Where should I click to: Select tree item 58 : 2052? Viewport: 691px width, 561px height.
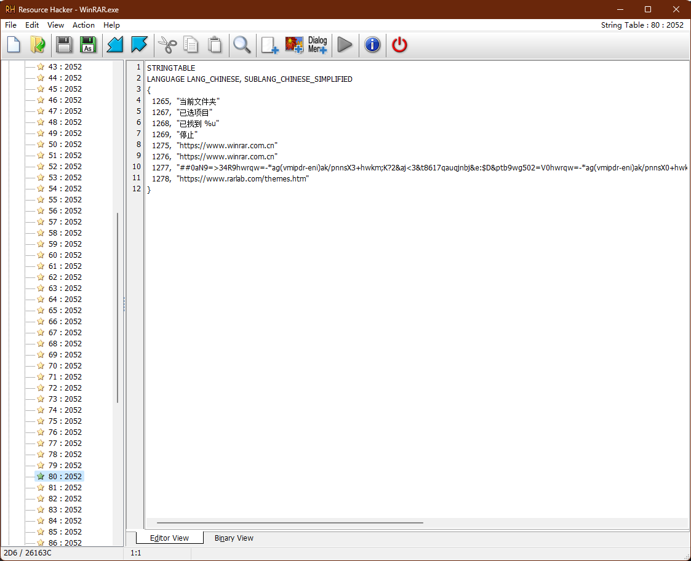coord(65,233)
